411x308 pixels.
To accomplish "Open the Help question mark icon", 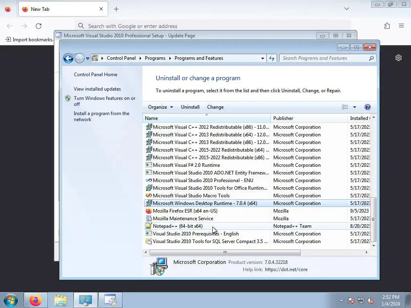I will pos(368,107).
